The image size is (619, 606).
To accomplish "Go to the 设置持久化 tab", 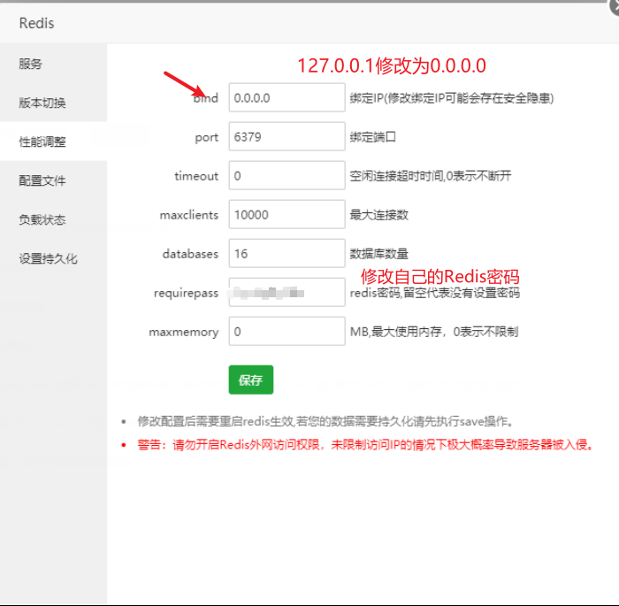I will coord(53,258).
